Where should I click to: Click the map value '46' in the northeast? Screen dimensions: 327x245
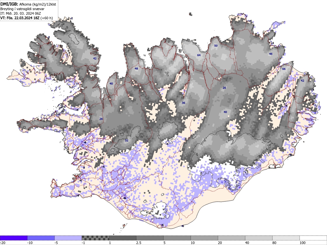coord(271,54)
